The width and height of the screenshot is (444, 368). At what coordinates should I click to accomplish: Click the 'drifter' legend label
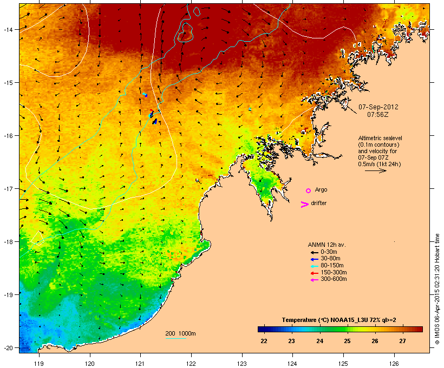coord(318,203)
